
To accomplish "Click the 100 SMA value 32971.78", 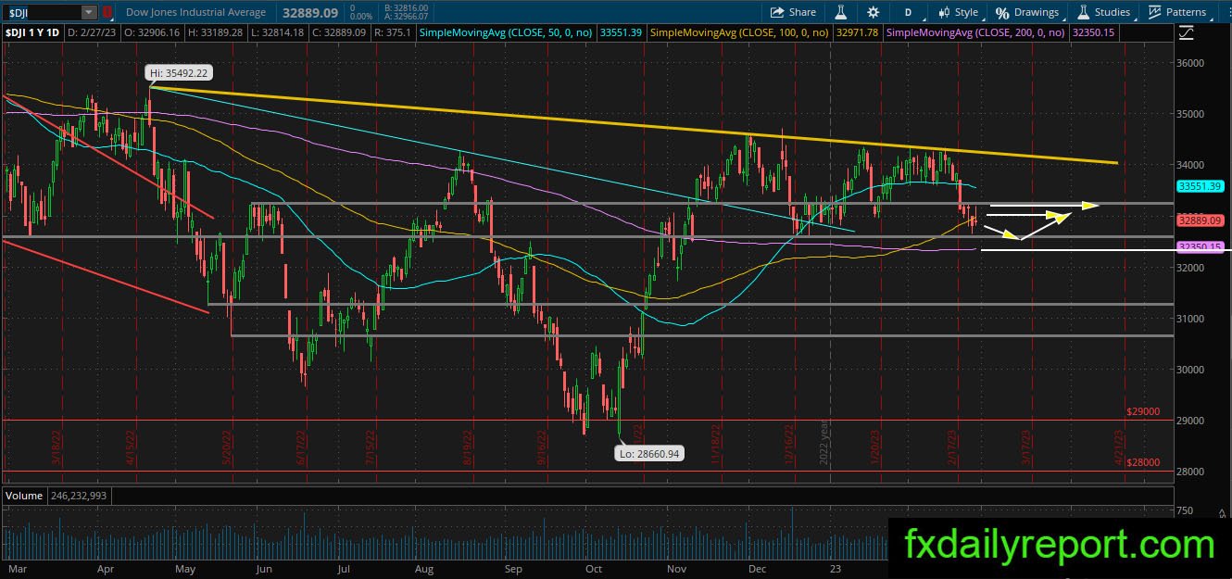I will tap(857, 31).
